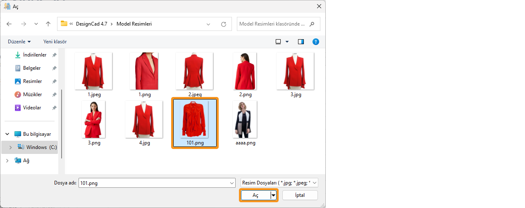Click the search magnifier icon
This screenshot has width=525, height=208.
[312, 24]
